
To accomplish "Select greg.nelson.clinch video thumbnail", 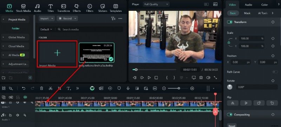I will [x=97, y=53].
